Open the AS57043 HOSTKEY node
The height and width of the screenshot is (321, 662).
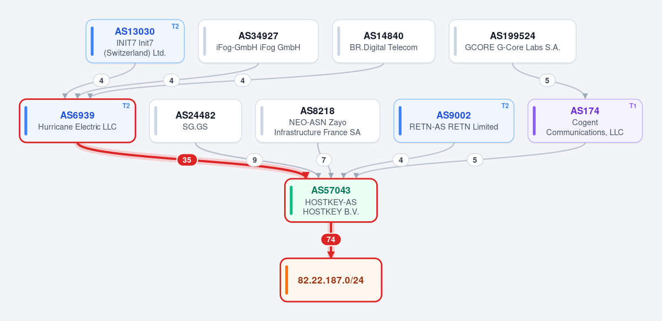331,200
